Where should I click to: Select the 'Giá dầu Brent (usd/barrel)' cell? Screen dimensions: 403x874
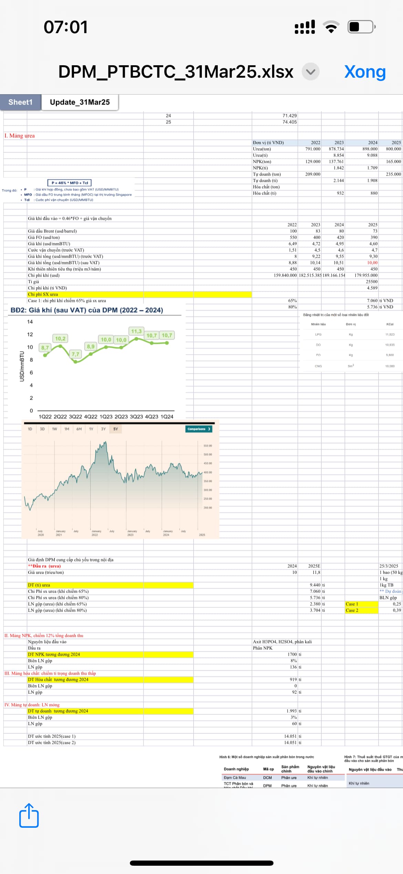(52, 231)
